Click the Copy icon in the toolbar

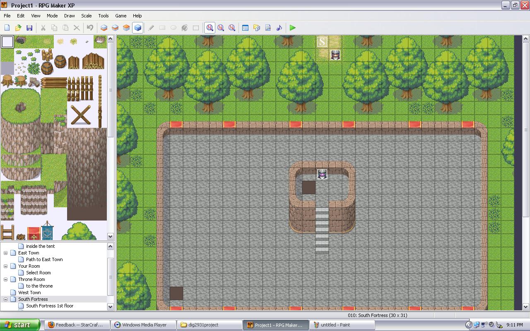click(54, 28)
